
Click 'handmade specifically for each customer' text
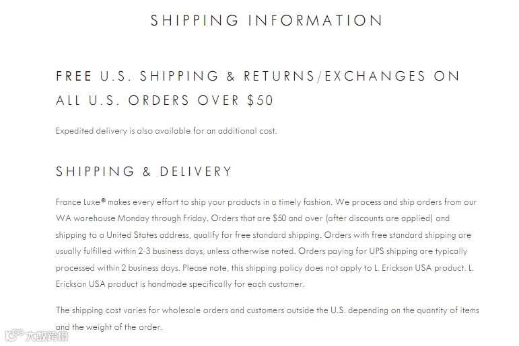click(226, 284)
